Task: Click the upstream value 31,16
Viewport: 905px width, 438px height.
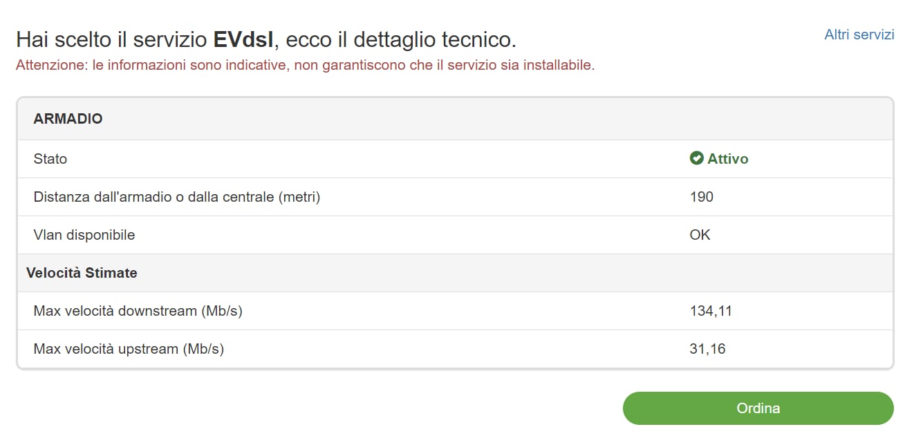Action: tap(708, 349)
